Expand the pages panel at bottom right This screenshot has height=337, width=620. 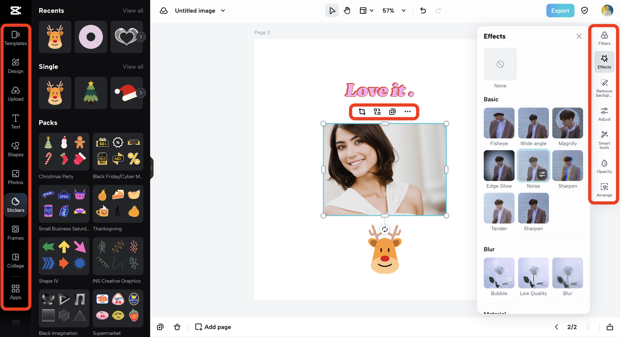pyautogui.click(x=610, y=327)
